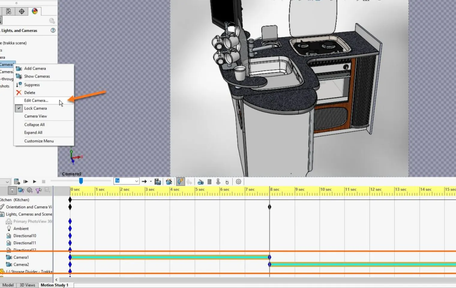Click the Camera2 key point at 8 sec
456x288 pixels.
[x=269, y=264]
